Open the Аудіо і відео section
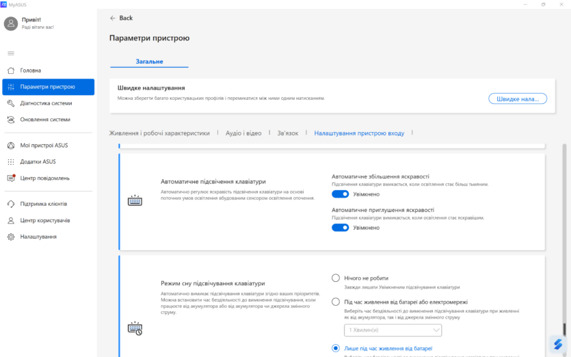The width and height of the screenshot is (571, 357). [x=243, y=133]
